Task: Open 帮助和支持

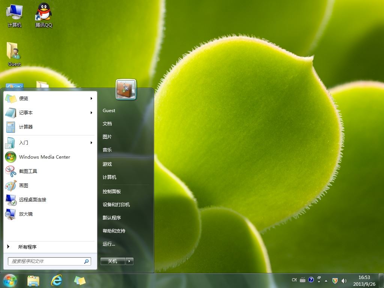Action: (x=114, y=231)
